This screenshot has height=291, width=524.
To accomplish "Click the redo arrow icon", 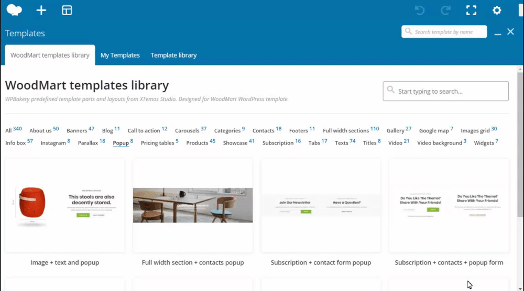I will pos(445,10).
